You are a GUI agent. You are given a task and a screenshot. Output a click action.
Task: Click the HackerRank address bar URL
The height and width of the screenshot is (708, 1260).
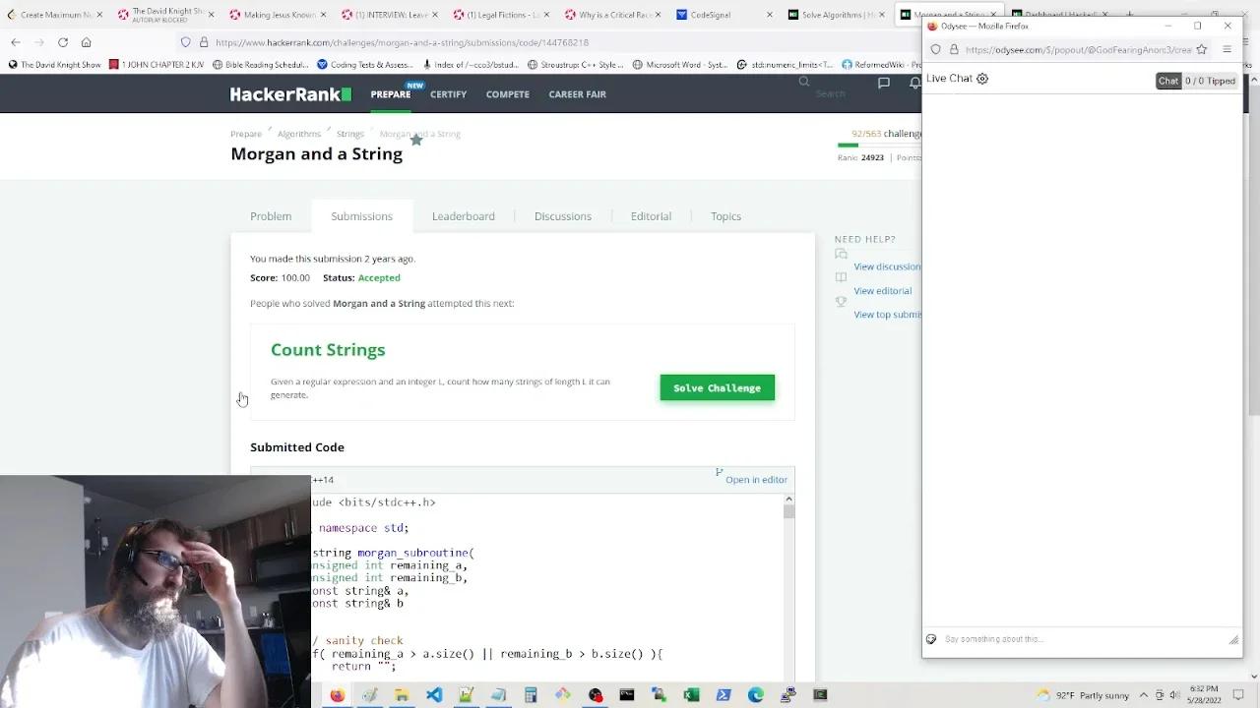(402, 42)
